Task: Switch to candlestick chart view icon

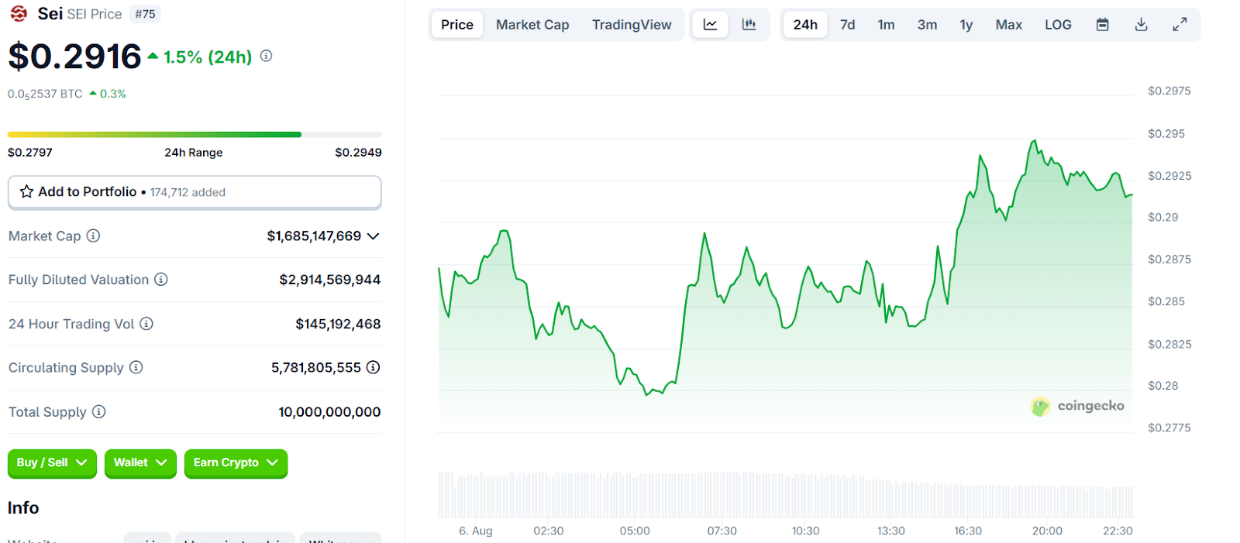Action: [749, 25]
